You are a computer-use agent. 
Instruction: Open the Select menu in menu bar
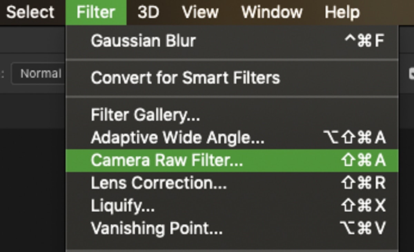[30, 12]
